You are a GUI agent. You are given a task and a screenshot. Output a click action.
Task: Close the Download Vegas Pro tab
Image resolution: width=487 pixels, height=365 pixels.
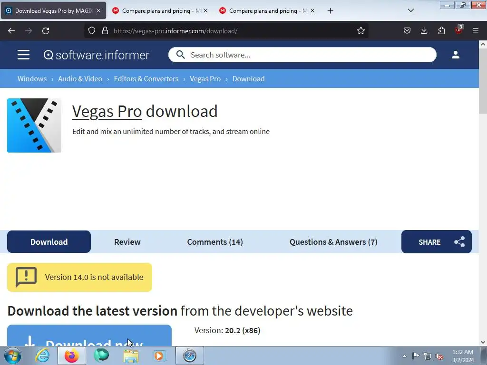pos(98,10)
